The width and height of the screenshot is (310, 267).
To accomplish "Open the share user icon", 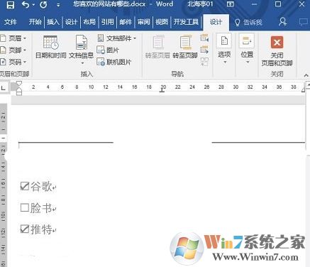I will pos(282,22).
